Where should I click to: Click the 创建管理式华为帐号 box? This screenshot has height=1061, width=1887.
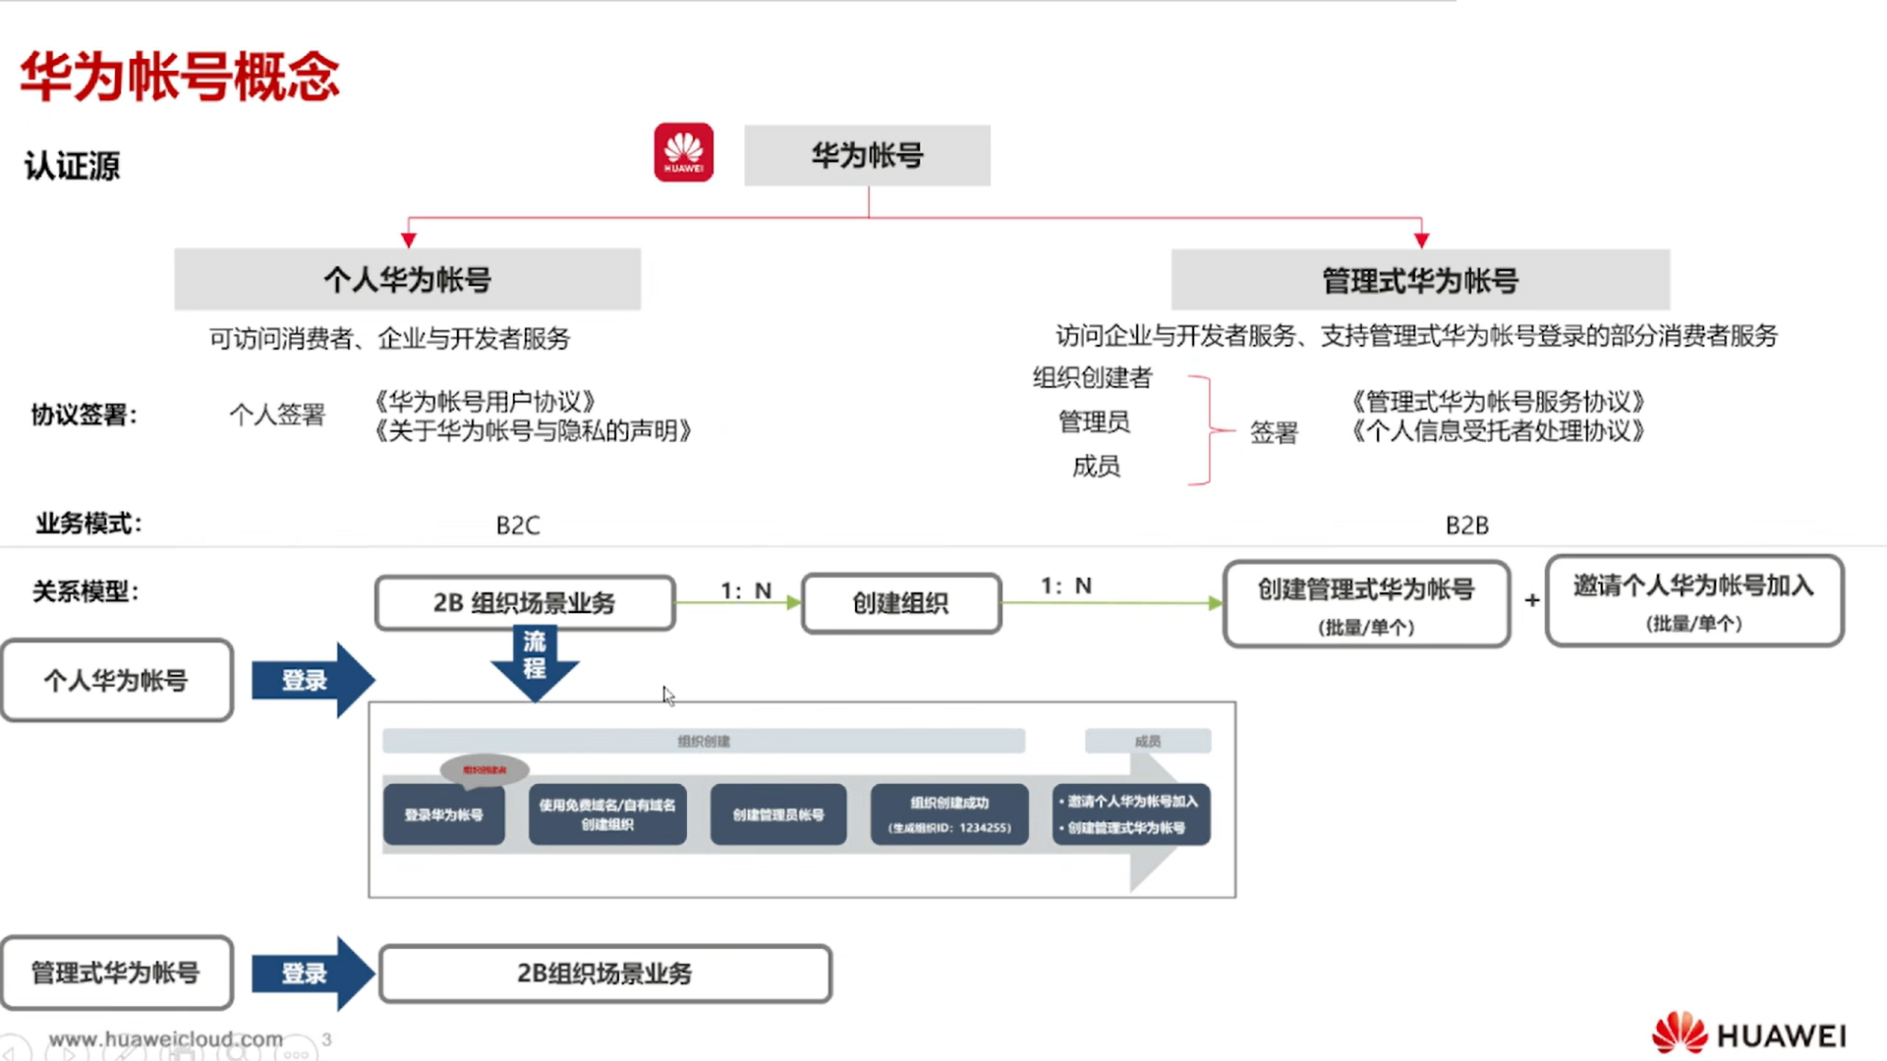[x=1366, y=603]
